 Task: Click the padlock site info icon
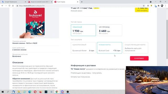click(x=17, y=6)
